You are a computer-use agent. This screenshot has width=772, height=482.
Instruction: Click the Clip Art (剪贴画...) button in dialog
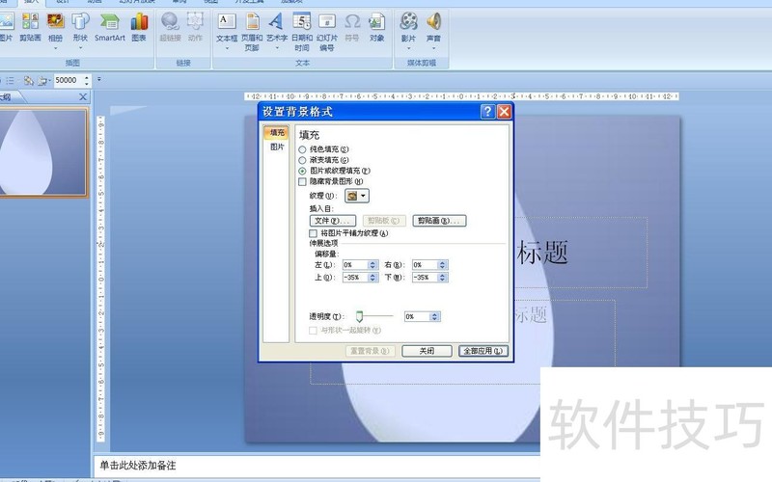[439, 221]
